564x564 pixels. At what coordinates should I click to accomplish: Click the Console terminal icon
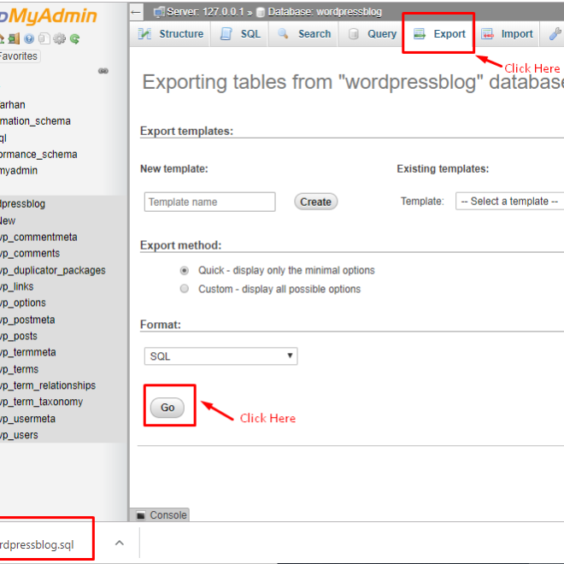pos(141,515)
